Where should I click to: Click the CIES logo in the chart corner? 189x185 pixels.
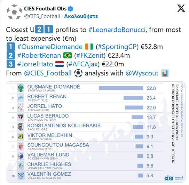coord(174,178)
